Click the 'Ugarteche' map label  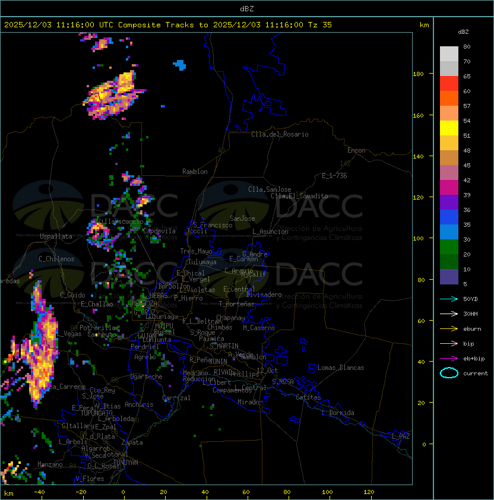click(147, 376)
